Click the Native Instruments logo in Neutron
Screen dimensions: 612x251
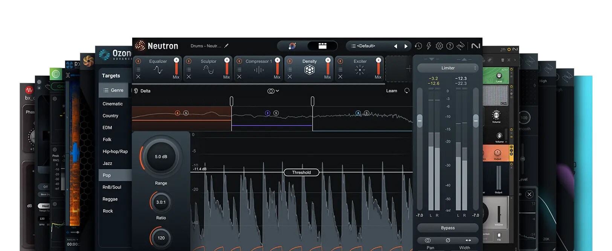coord(476,46)
